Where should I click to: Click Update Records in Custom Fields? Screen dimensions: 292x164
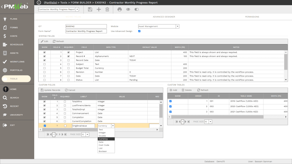[50, 90]
